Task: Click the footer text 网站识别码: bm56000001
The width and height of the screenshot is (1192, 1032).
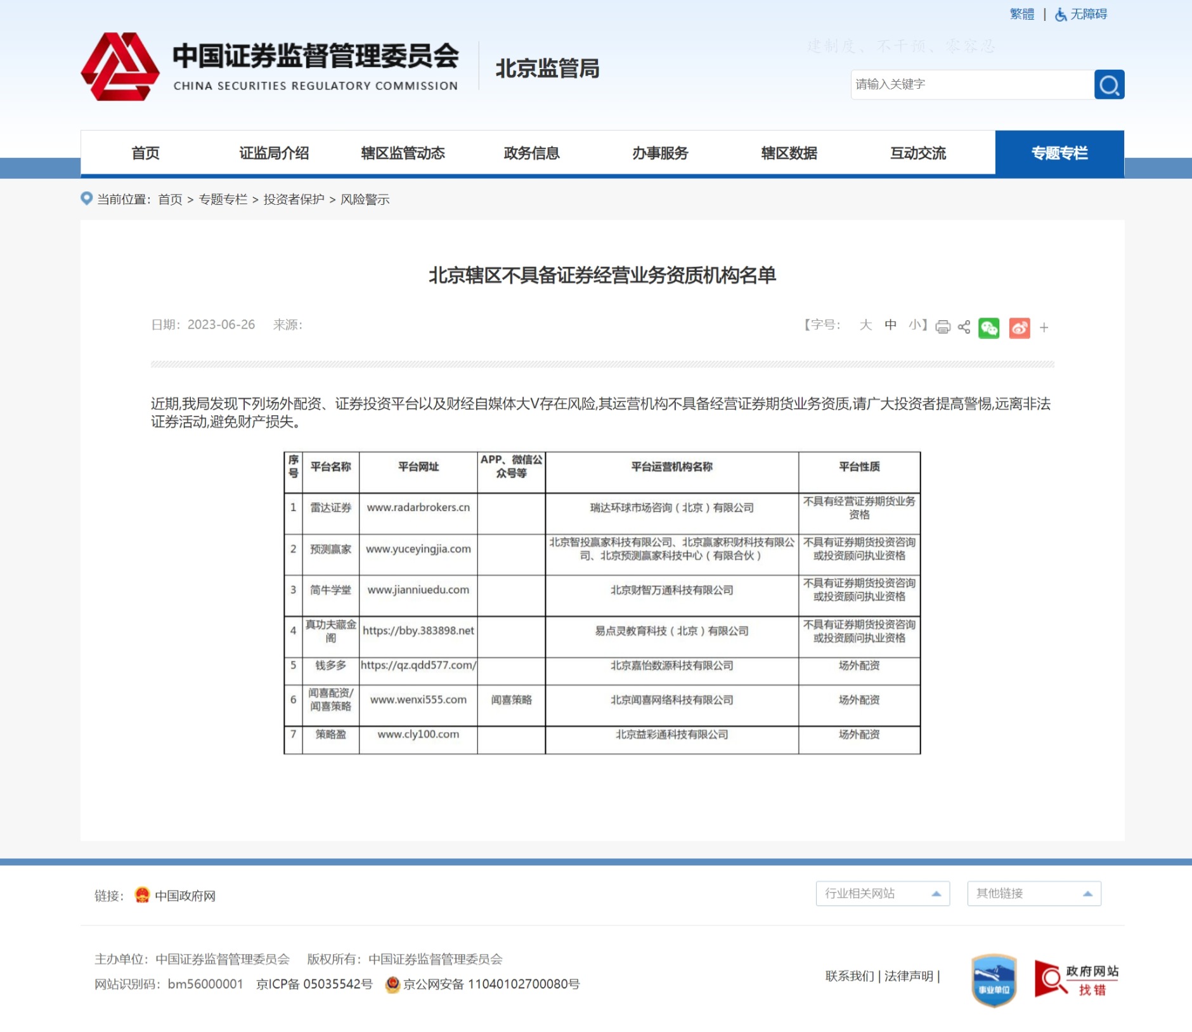Action: [x=169, y=984]
